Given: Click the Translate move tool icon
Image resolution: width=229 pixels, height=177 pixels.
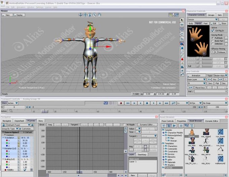Looking at the screenshot, I should (182, 30).
